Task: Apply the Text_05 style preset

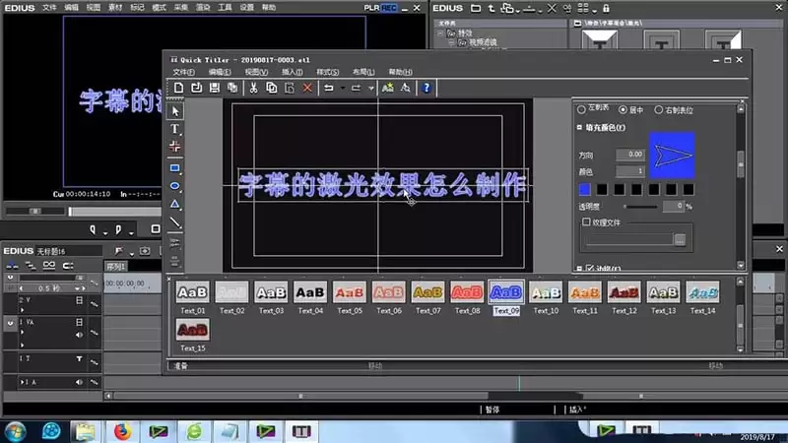Action: pyautogui.click(x=350, y=298)
